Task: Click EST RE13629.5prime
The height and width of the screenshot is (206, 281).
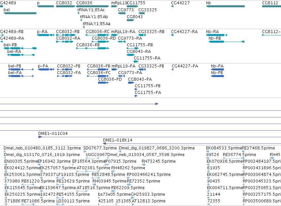Action: [x=73, y=181]
